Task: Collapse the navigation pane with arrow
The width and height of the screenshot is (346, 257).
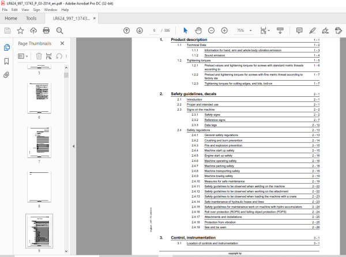Action: [73, 146]
